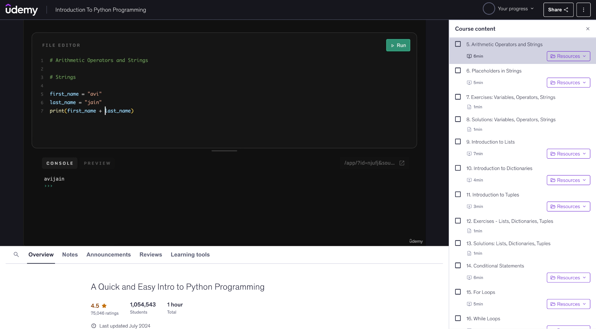Switch to the Notes tab

pos(70,254)
